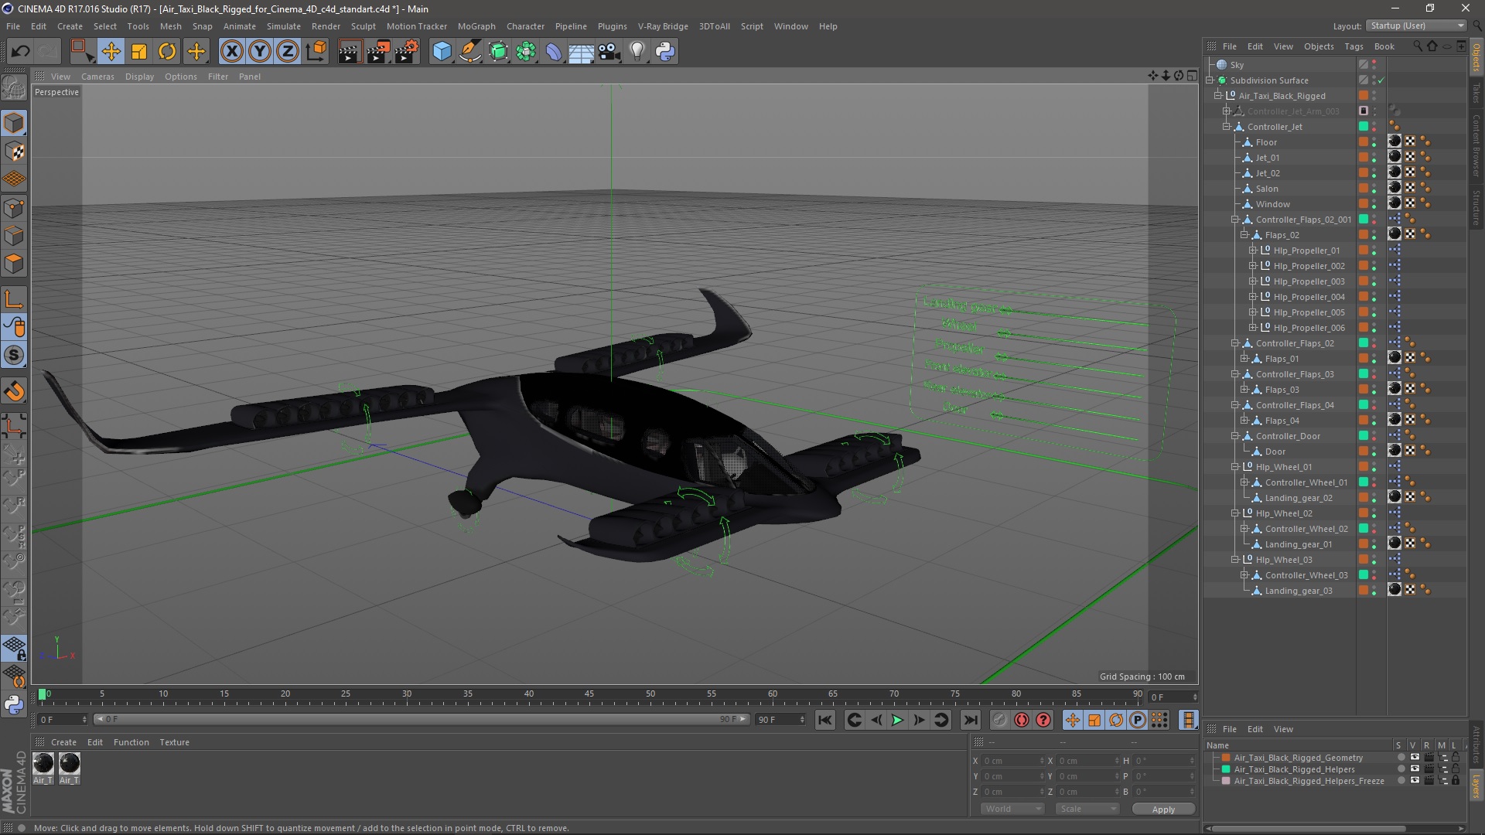Add a Cube primitive object
This screenshot has height=835, width=1485.
[442, 52]
